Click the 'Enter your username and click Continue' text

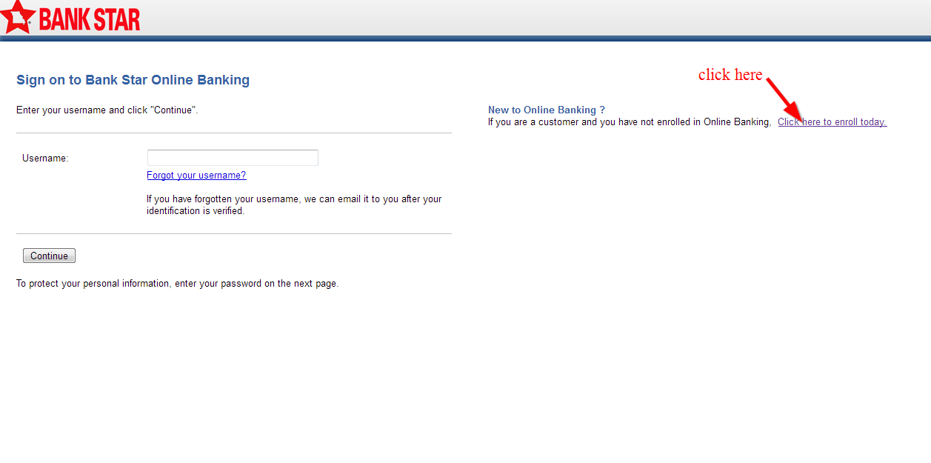[x=107, y=110]
